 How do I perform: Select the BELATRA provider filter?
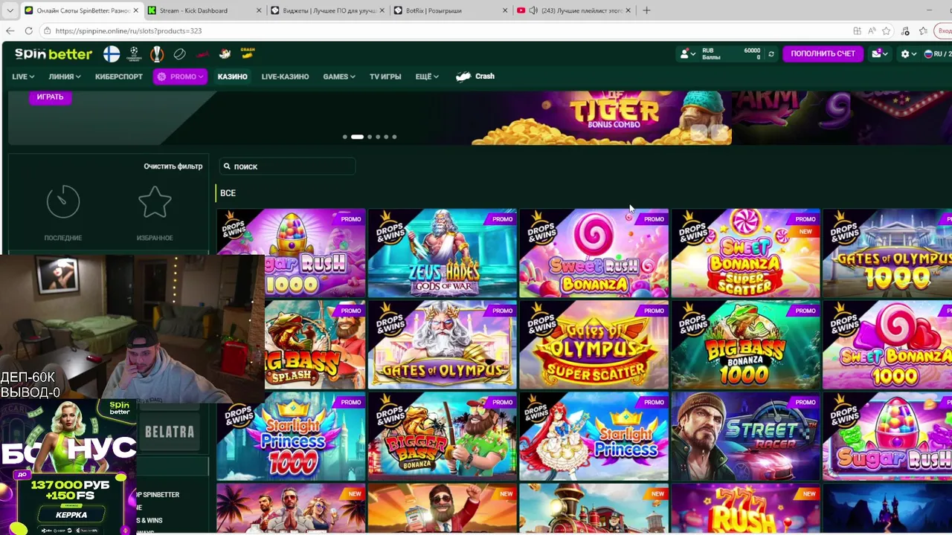170,432
